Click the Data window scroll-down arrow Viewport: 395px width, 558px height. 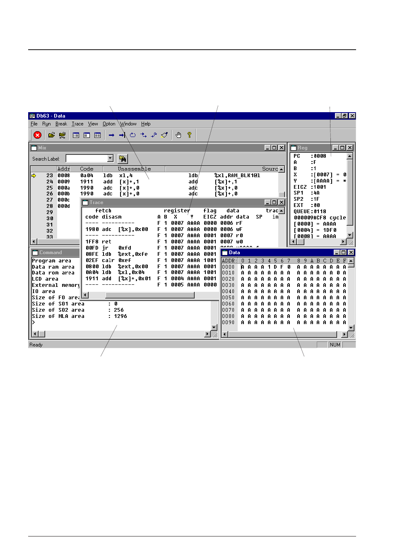(x=351, y=328)
